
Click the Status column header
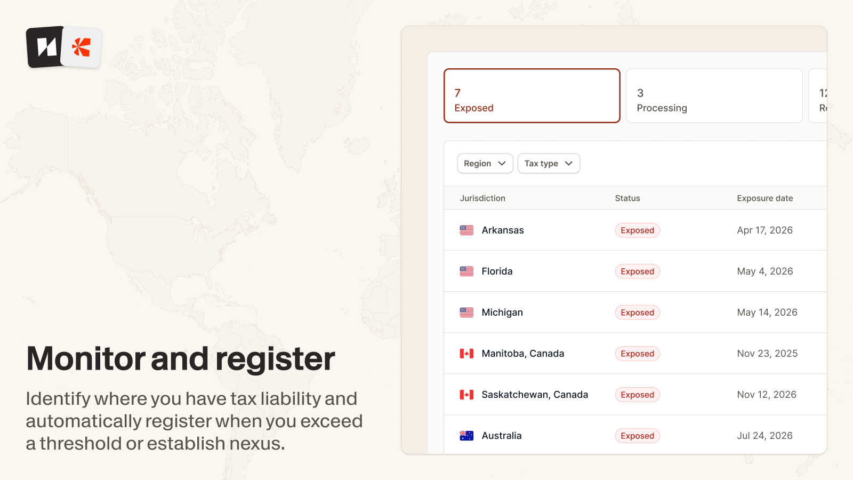pyautogui.click(x=627, y=198)
